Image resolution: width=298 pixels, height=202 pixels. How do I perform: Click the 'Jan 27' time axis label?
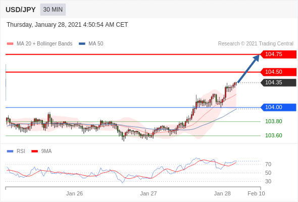148,193
